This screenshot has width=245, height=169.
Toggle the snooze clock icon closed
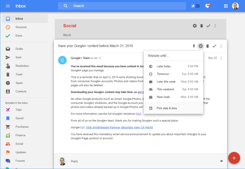[200, 46]
